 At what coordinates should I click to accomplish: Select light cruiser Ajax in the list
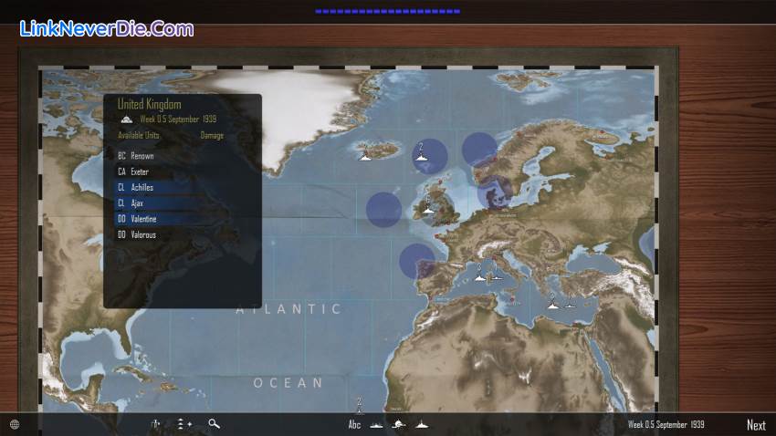coord(136,203)
